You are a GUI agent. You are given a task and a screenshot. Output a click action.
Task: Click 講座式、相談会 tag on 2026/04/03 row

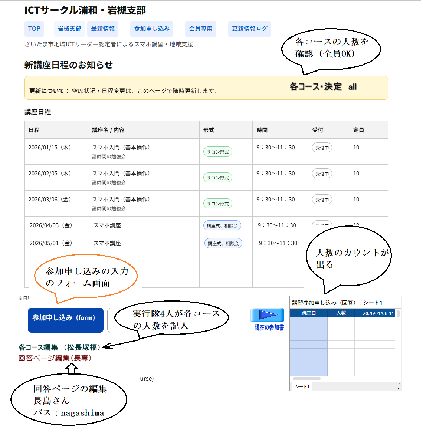click(222, 225)
